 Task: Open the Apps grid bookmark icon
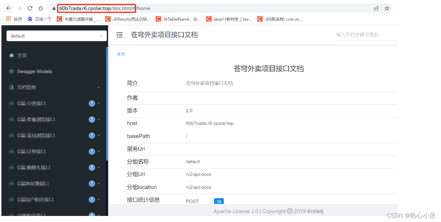pos(9,19)
